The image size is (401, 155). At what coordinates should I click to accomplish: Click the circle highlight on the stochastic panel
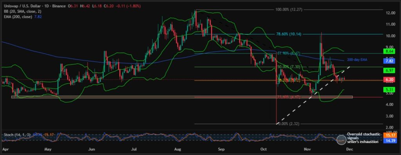341,139
